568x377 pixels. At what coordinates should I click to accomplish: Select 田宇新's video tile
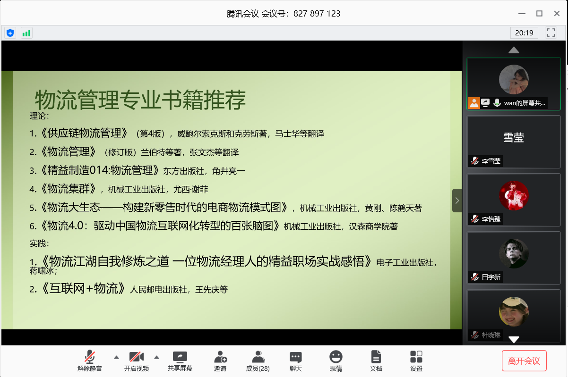pyautogui.click(x=514, y=258)
